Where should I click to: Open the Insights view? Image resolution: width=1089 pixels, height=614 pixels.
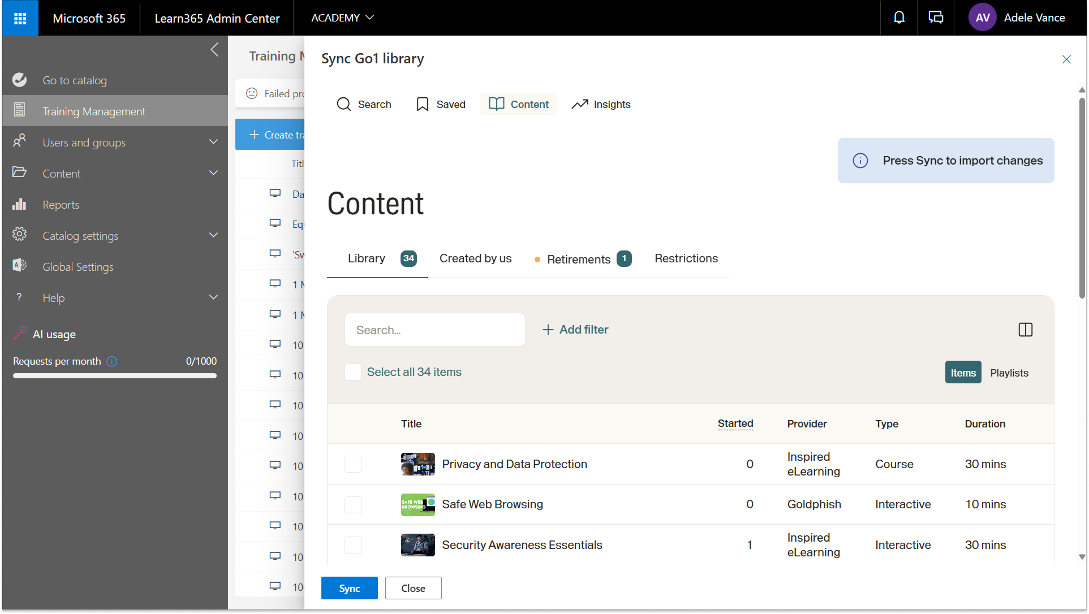click(x=601, y=104)
